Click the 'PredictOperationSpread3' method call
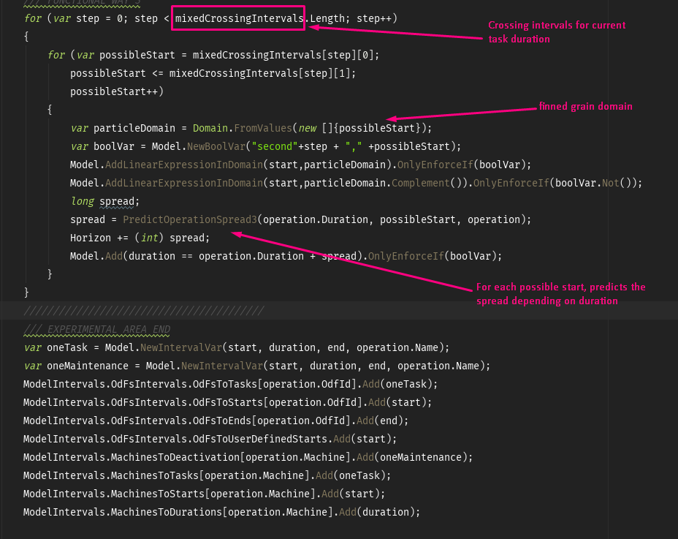This screenshot has width=678, height=539. pos(190,220)
